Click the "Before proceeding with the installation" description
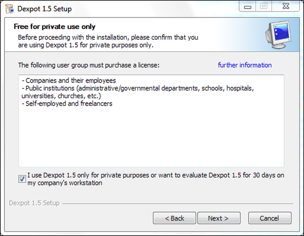This screenshot has width=304, height=236. 108,41
